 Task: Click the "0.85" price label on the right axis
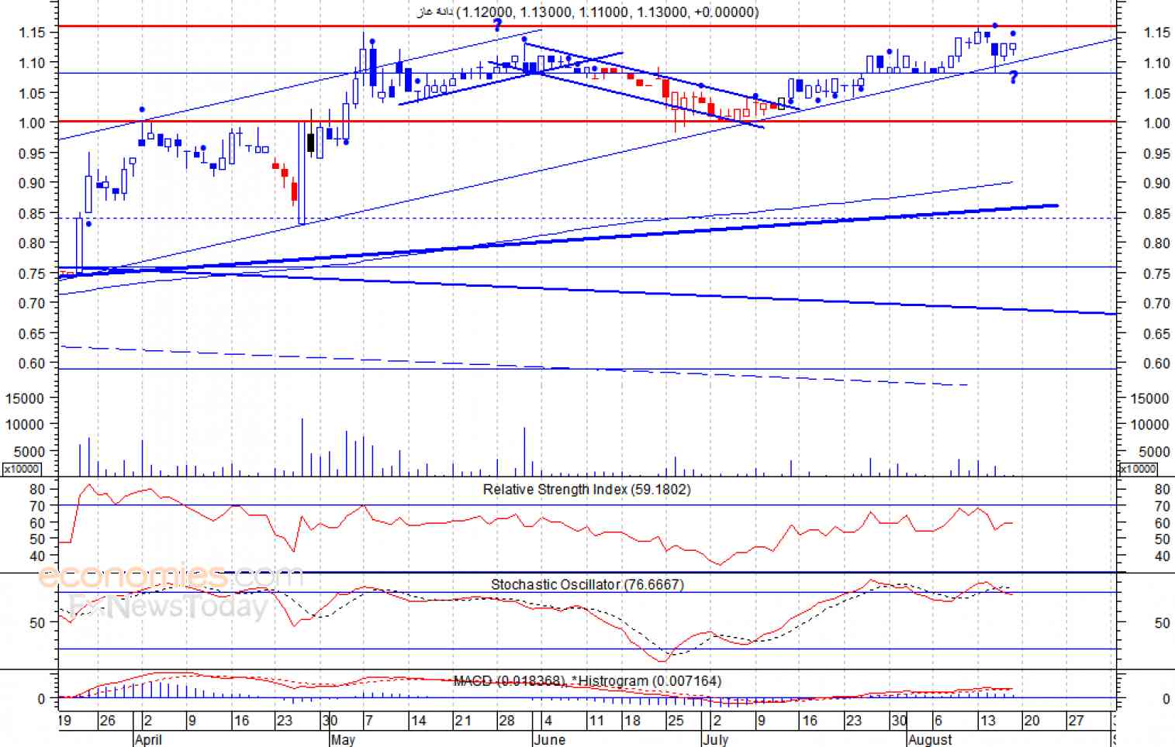click(x=1156, y=213)
